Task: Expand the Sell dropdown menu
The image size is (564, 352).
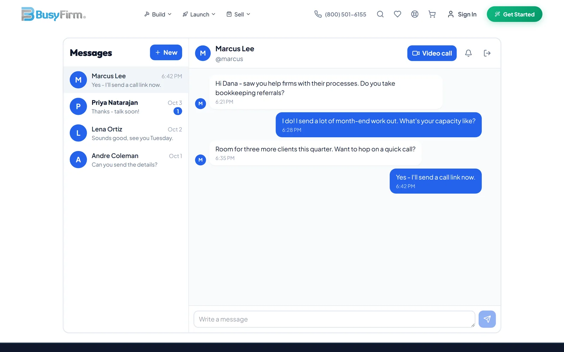Action: click(238, 14)
